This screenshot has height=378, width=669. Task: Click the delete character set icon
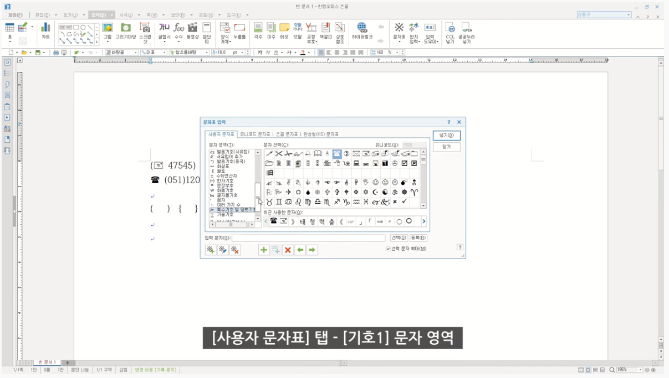(234, 250)
